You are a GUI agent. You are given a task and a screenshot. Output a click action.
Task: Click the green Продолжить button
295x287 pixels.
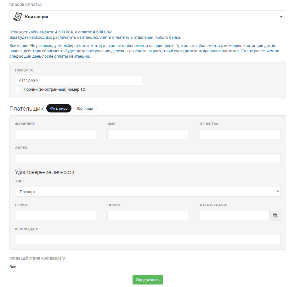coord(148,280)
